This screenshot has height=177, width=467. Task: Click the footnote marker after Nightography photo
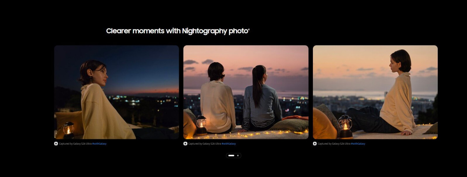point(249,29)
